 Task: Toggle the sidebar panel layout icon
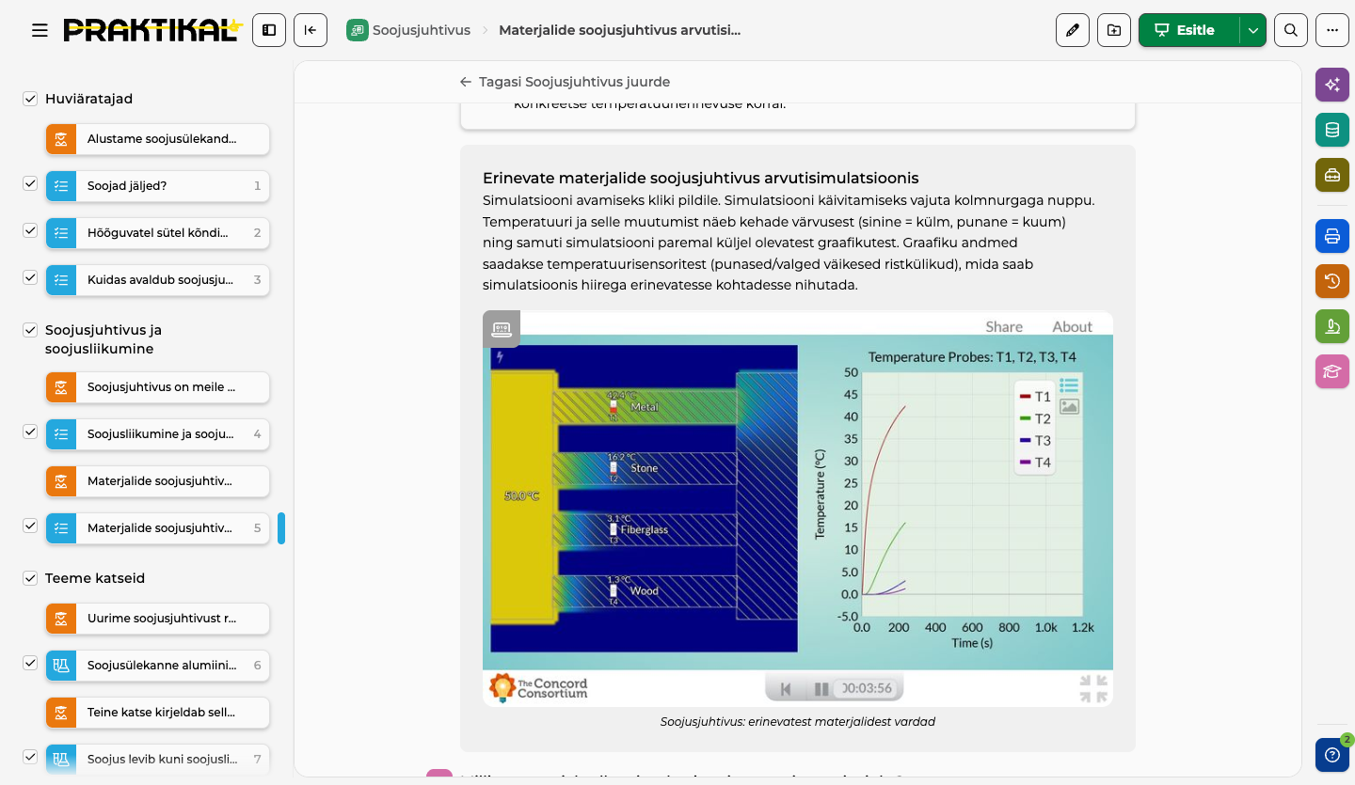click(269, 30)
